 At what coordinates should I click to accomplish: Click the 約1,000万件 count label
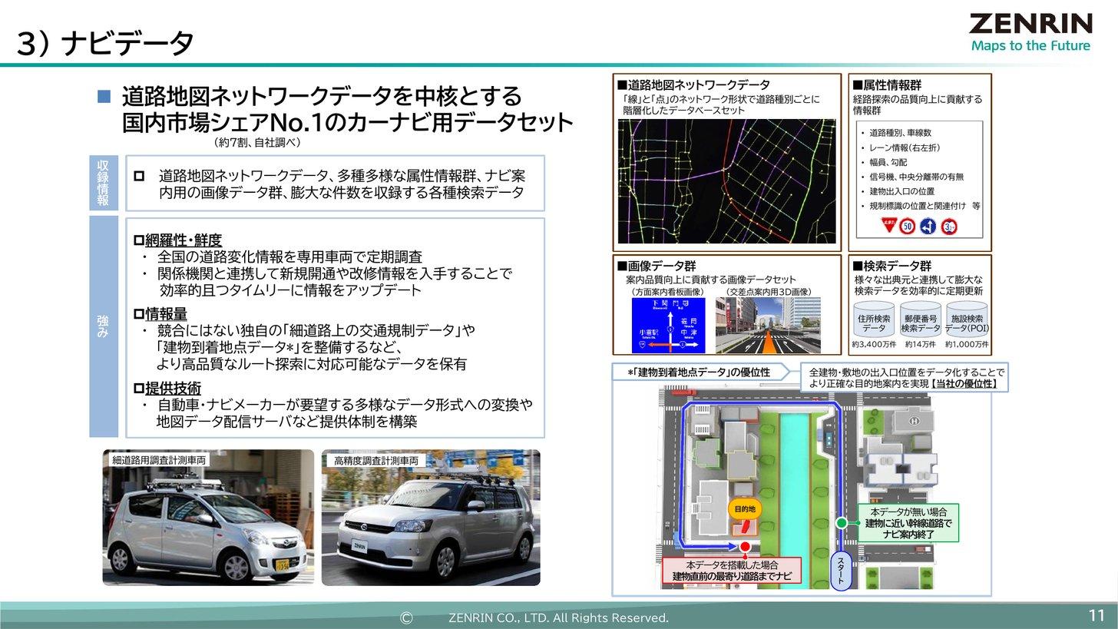click(967, 345)
